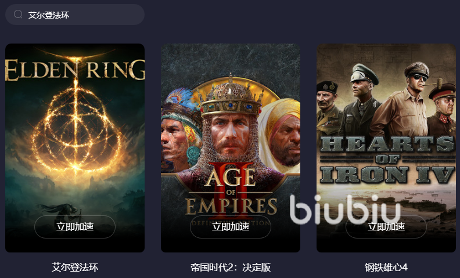Select the 帝国时代2：决定版 game title
Image resolution: width=460 pixels, height=278 pixels.
coord(231,267)
